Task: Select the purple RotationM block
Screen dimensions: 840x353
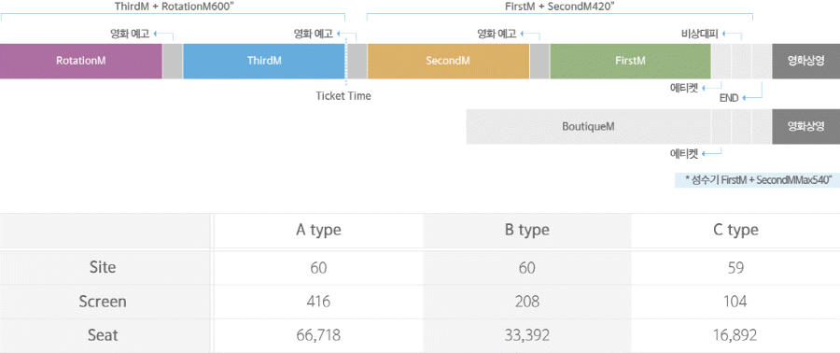Action: [x=81, y=61]
